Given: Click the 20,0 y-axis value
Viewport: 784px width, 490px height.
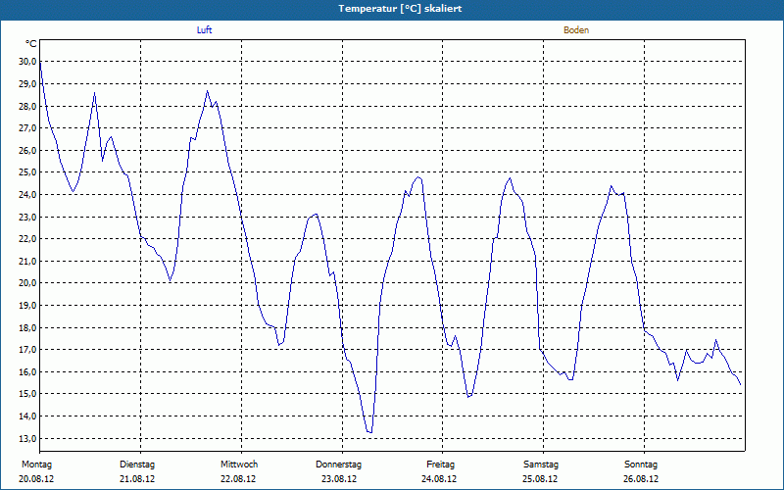Looking at the screenshot, I should 27,283.
